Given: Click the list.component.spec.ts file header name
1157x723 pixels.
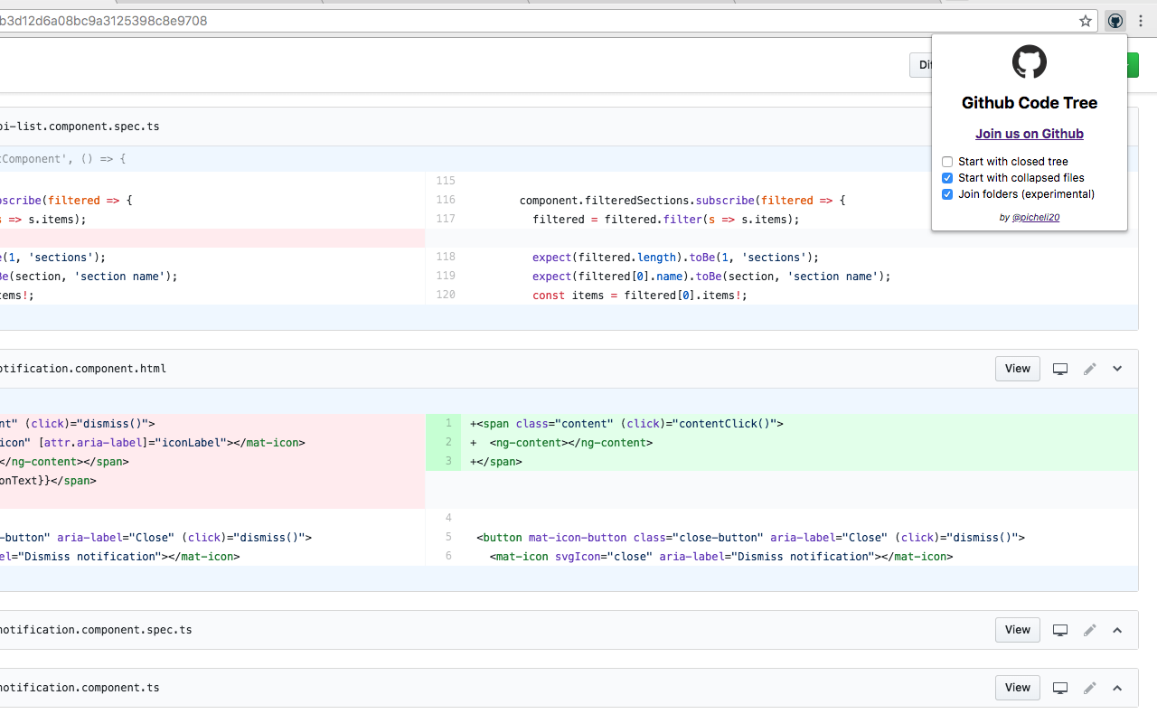Looking at the screenshot, I should [80, 127].
